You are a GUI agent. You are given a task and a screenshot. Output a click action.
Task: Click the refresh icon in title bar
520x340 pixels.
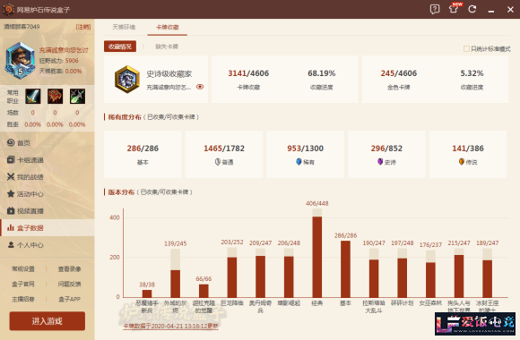point(472,9)
